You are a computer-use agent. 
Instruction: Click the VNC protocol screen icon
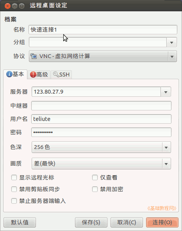point(34,56)
